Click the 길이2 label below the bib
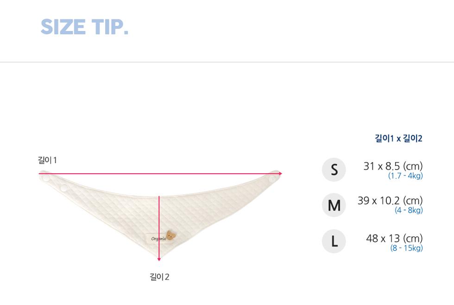The image size is (454, 305). [159, 277]
